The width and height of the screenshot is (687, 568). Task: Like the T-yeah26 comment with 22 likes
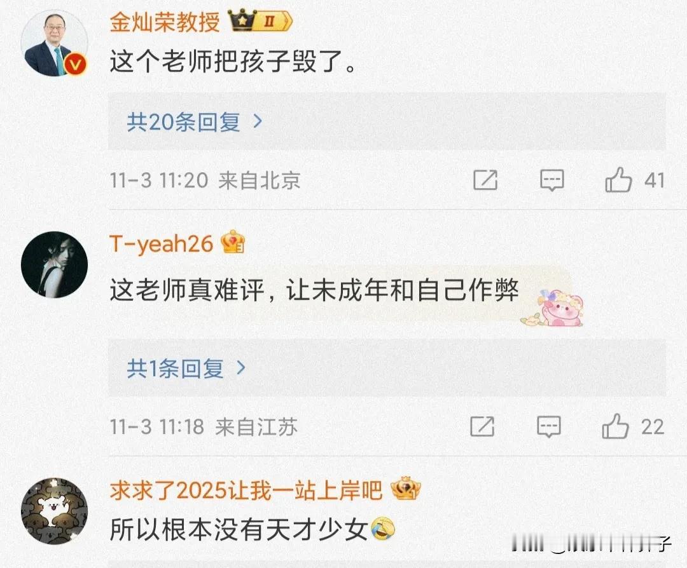(x=615, y=426)
